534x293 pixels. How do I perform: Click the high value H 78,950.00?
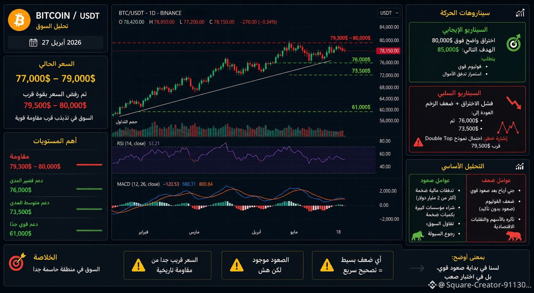tap(162, 22)
